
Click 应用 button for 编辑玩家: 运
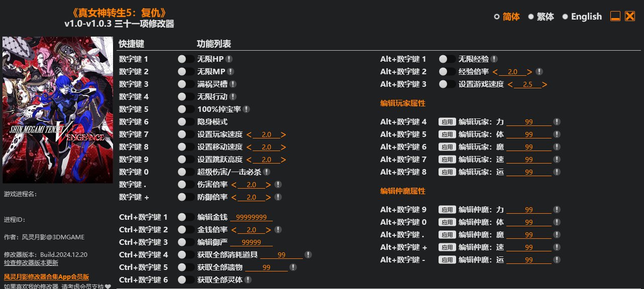(447, 172)
